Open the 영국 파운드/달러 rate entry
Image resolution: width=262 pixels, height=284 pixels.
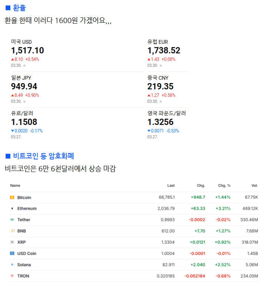pos(160,122)
